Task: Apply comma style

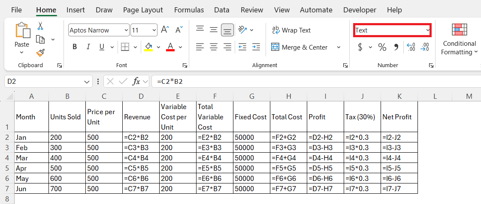Action: point(396,47)
